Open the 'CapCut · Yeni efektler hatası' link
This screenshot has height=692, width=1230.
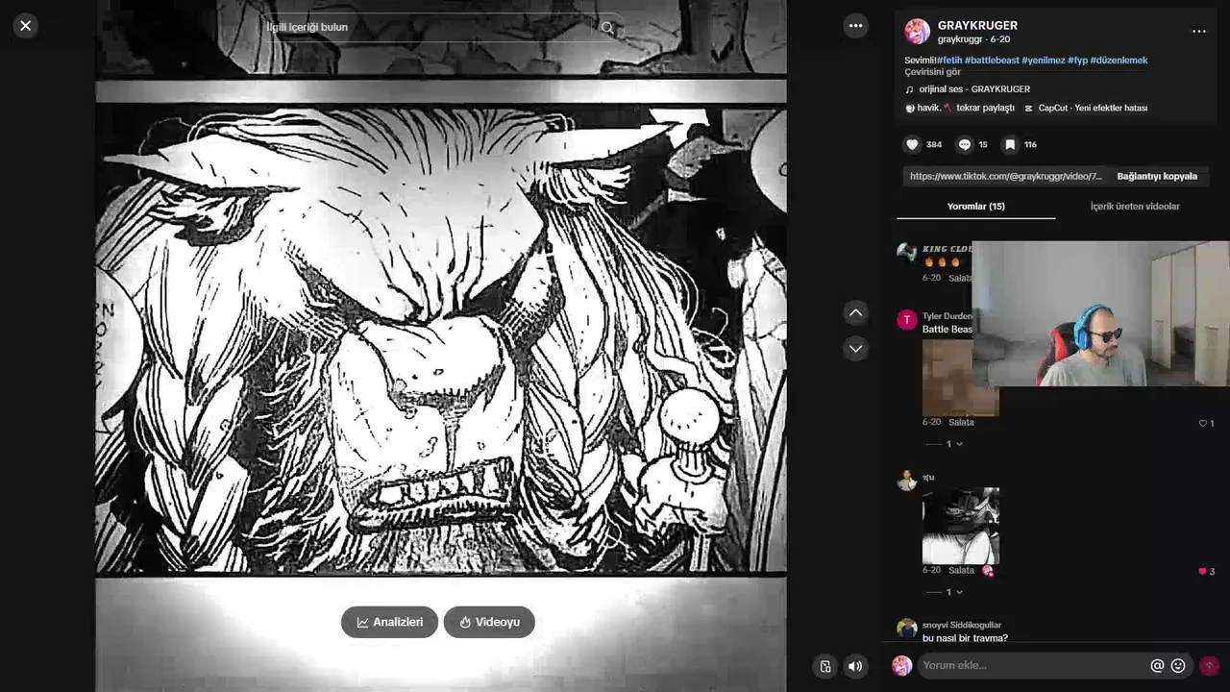point(1093,109)
